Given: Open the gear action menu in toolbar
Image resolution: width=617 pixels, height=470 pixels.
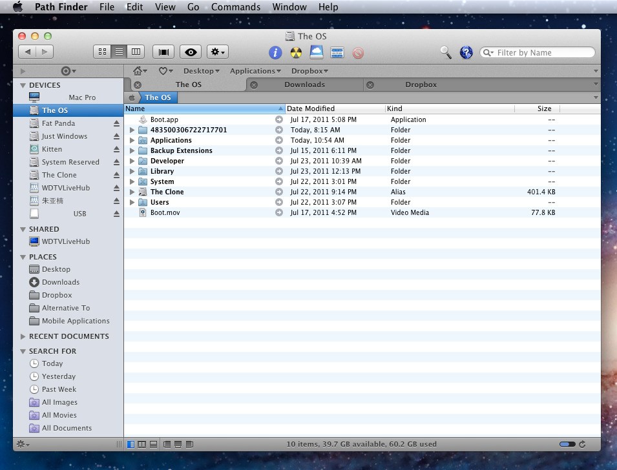Looking at the screenshot, I should coord(218,52).
